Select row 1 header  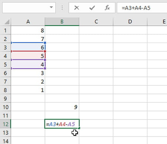tap(5, 30)
